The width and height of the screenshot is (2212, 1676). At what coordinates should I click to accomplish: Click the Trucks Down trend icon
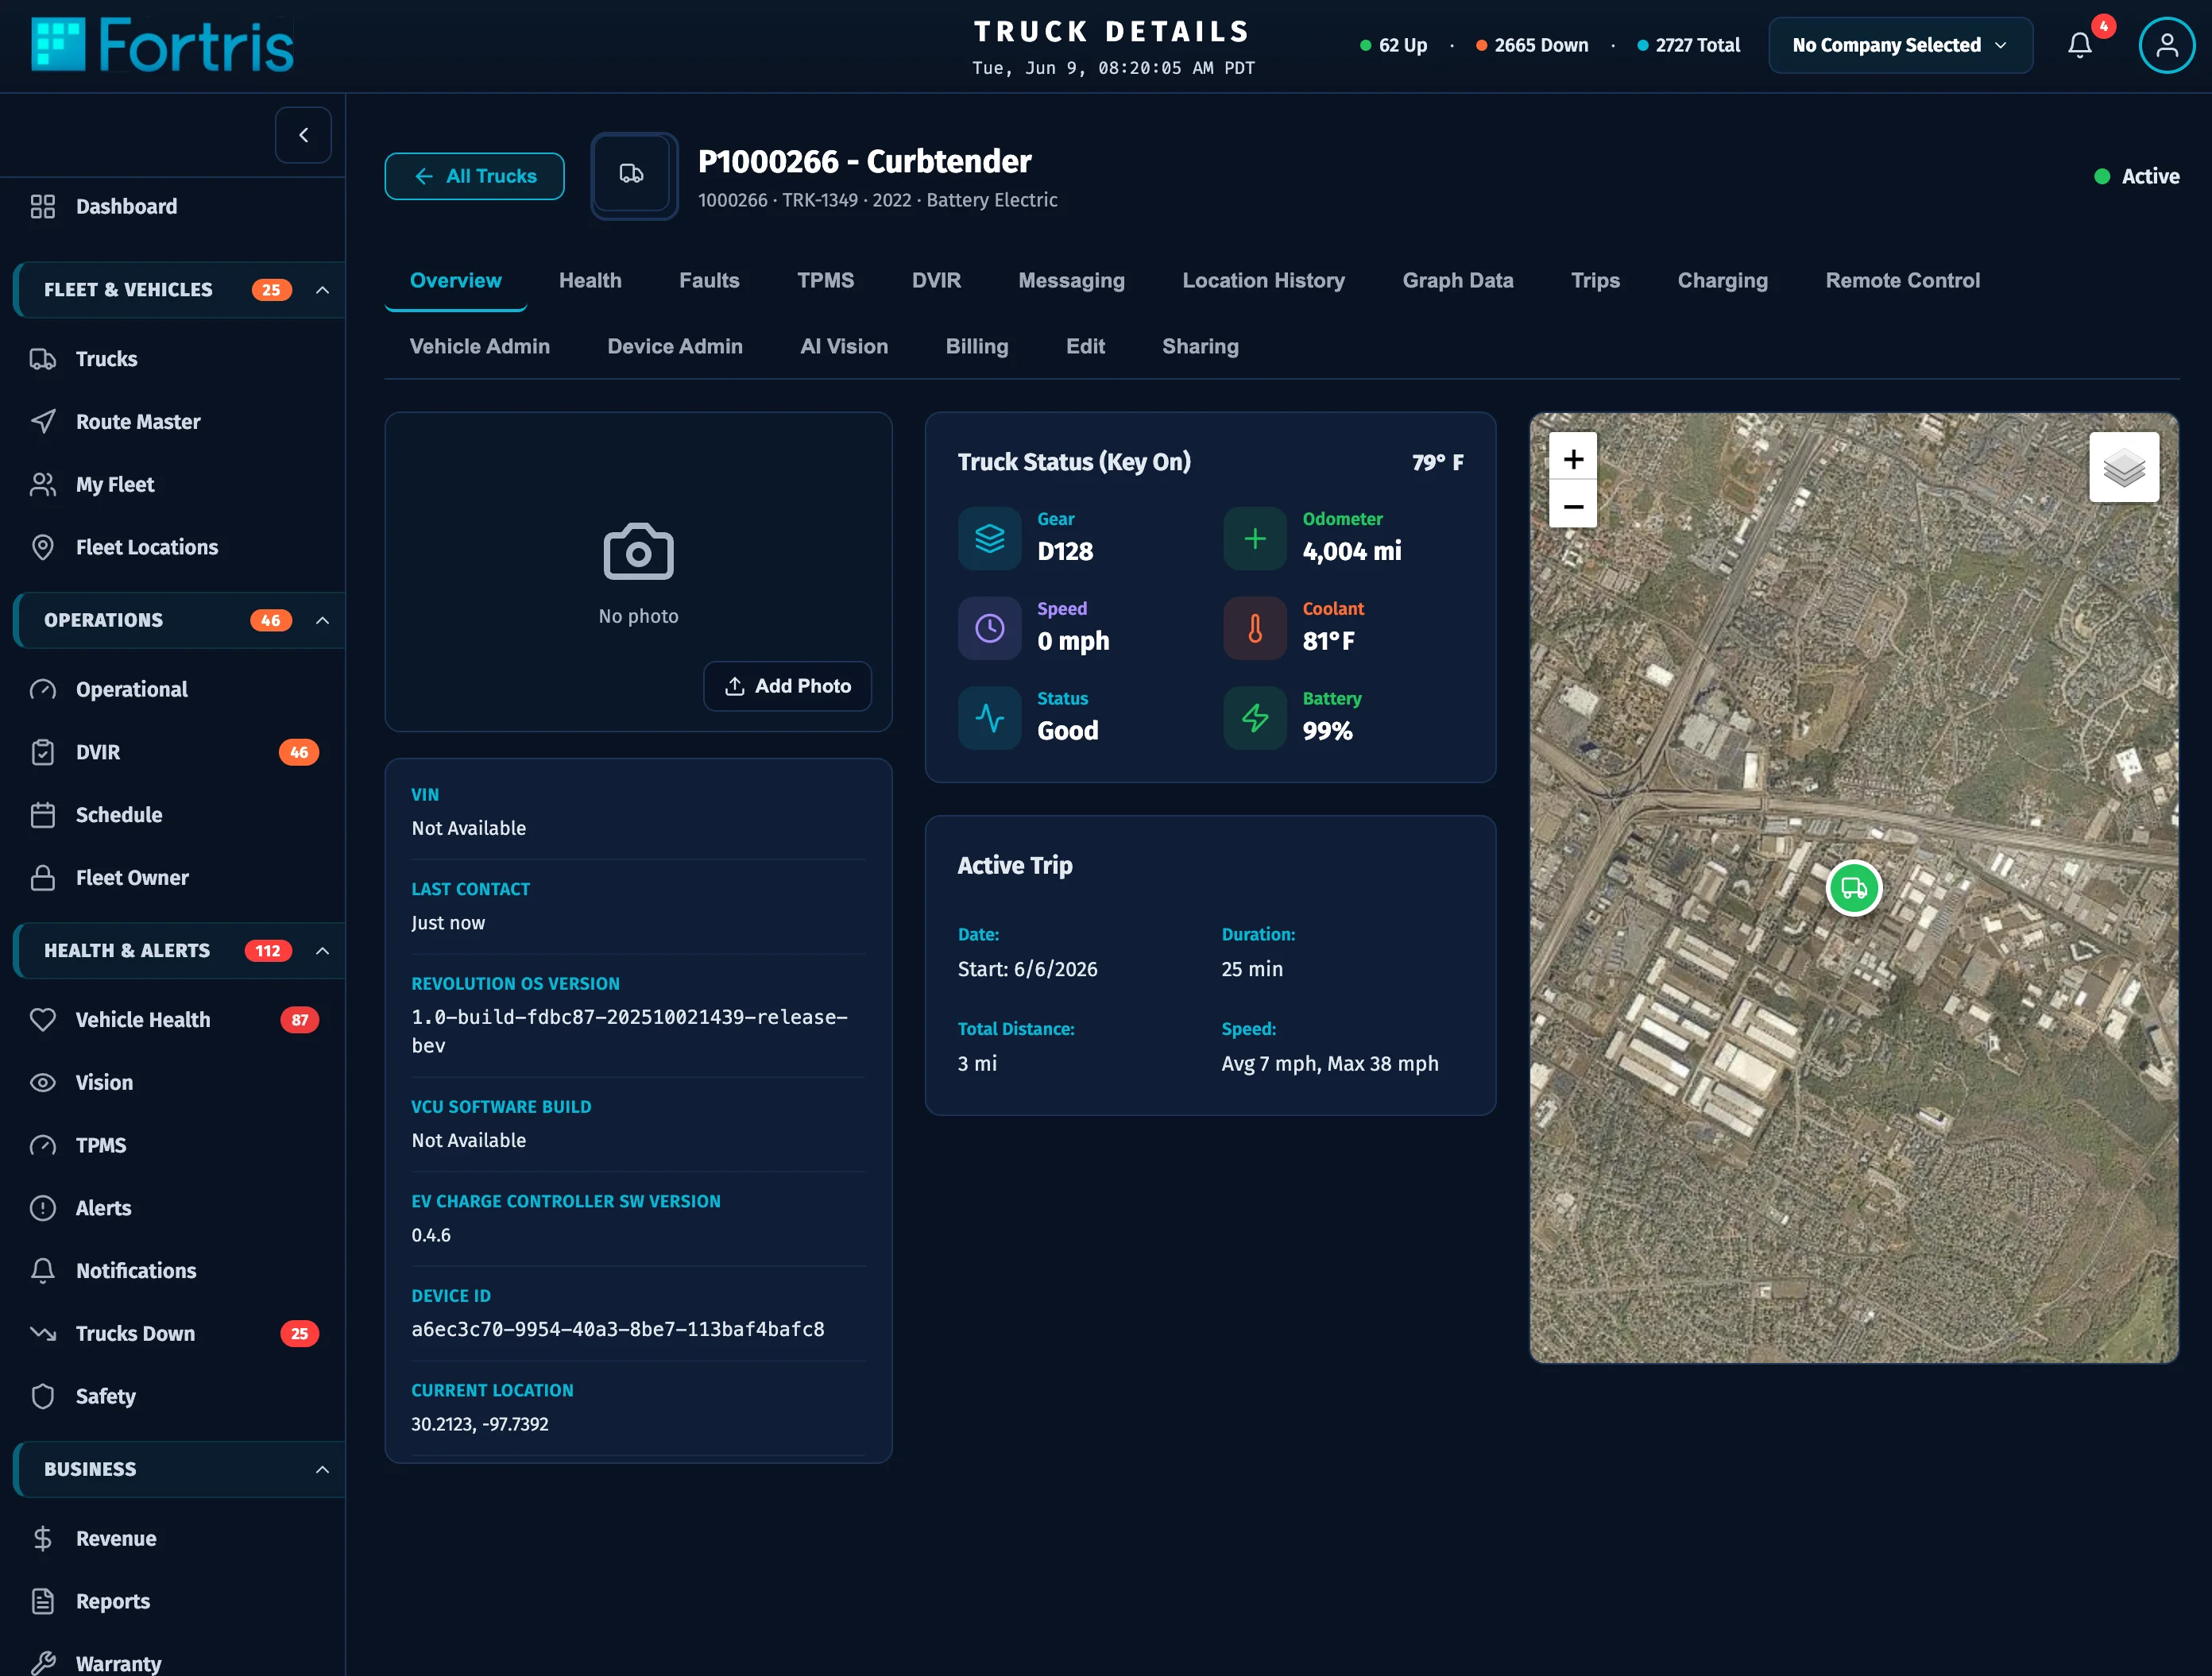pos(43,1333)
